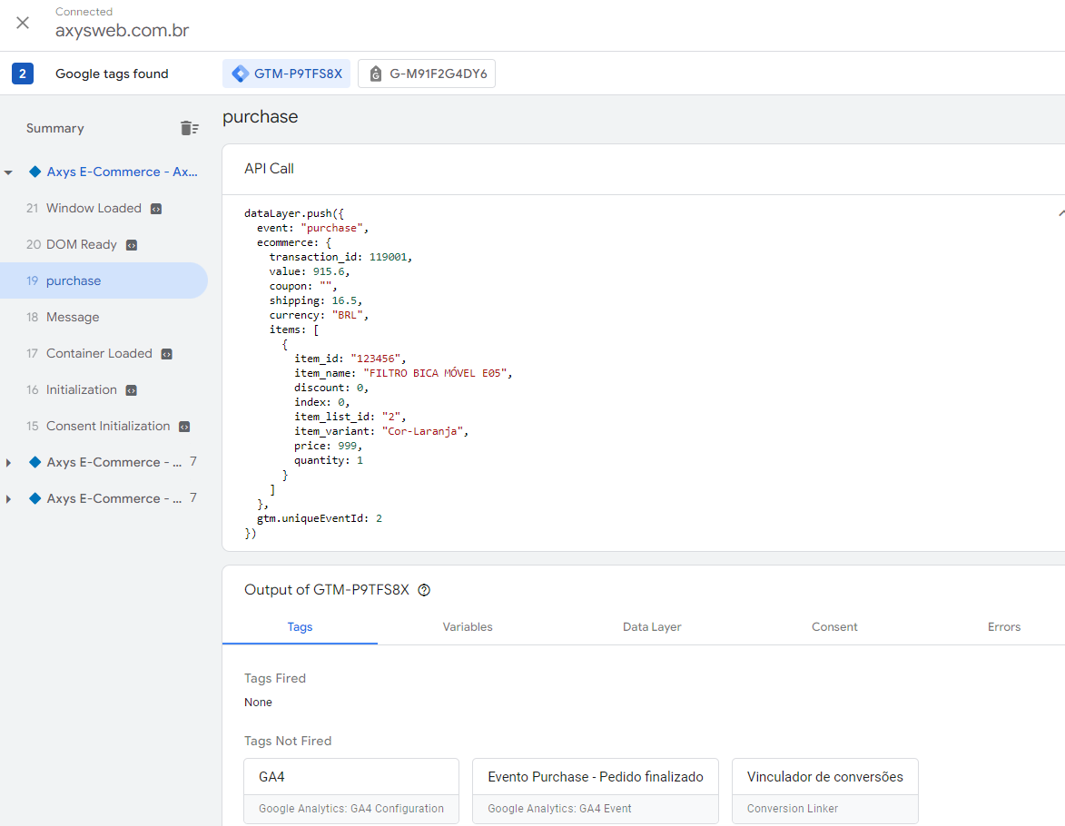1065x826 pixels.
Task: Click the item_name "FILTRO BICA MÓVEL E05" line
Action: point(403,373)
